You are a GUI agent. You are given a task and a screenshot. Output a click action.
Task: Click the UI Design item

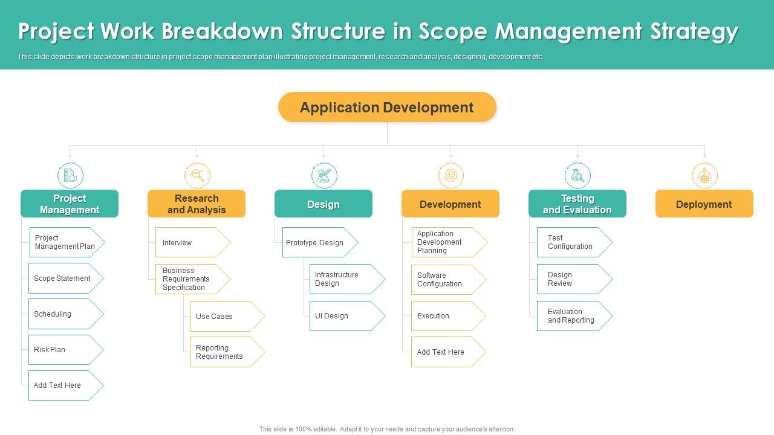coord(347,316)
